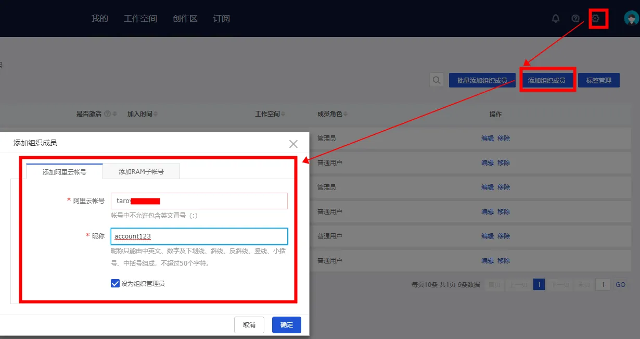Click the 阿里云帐号 input field

pyautogui.click(x=199, y=201)
